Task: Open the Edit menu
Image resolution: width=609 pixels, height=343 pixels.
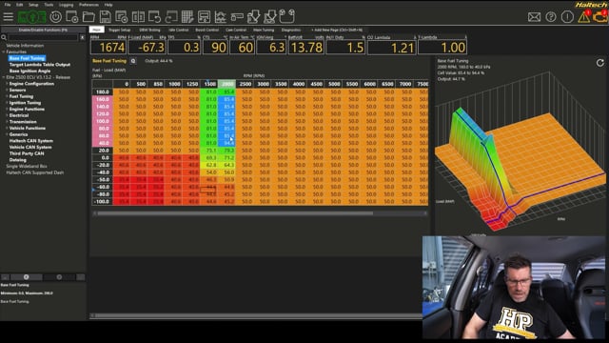Action: (x=19, y=5)
